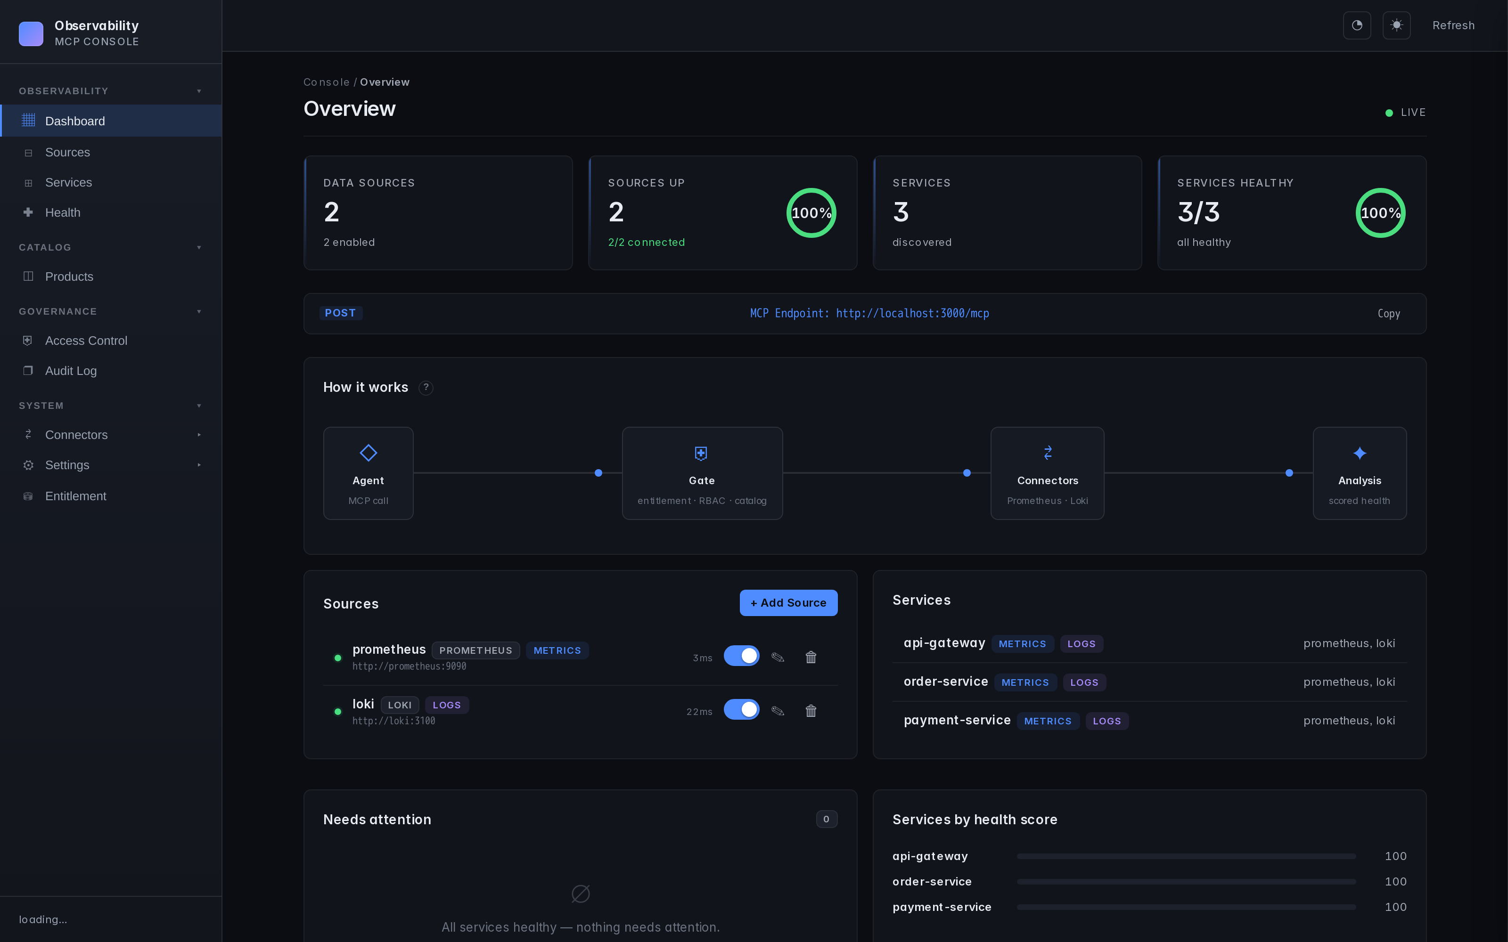Image resolution: width=1508 pixels, height=942 pixels.
Task: Open the api-gateway service row
Action: coord(1149,643)
